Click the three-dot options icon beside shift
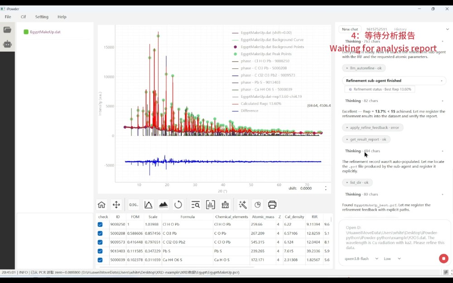This screenshot has height=283, width=453. click(x=326, y=188)
